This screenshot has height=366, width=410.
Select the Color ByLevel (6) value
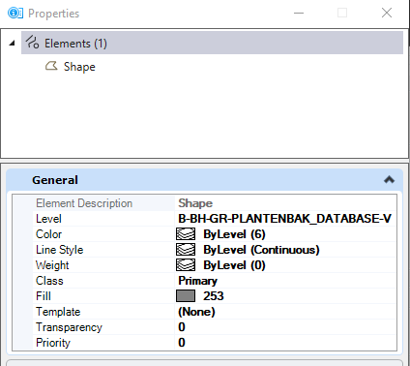point(234,234)
